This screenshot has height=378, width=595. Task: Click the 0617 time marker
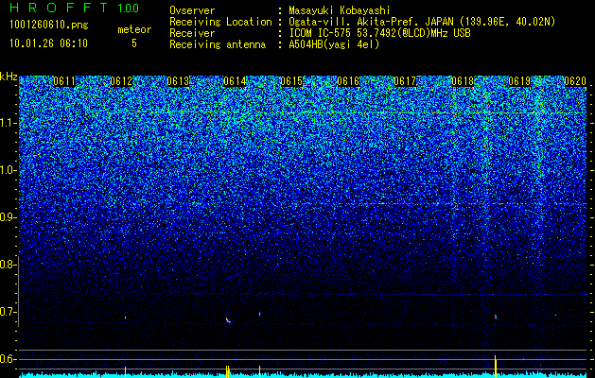click(x=405, y=81)
